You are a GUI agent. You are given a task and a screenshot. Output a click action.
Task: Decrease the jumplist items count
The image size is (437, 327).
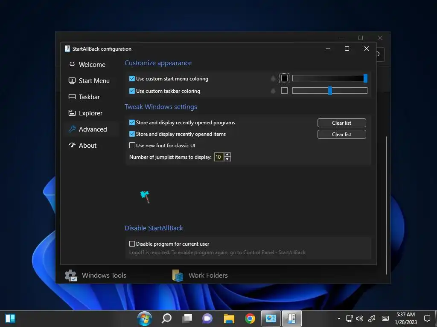(x=227, y=159)
